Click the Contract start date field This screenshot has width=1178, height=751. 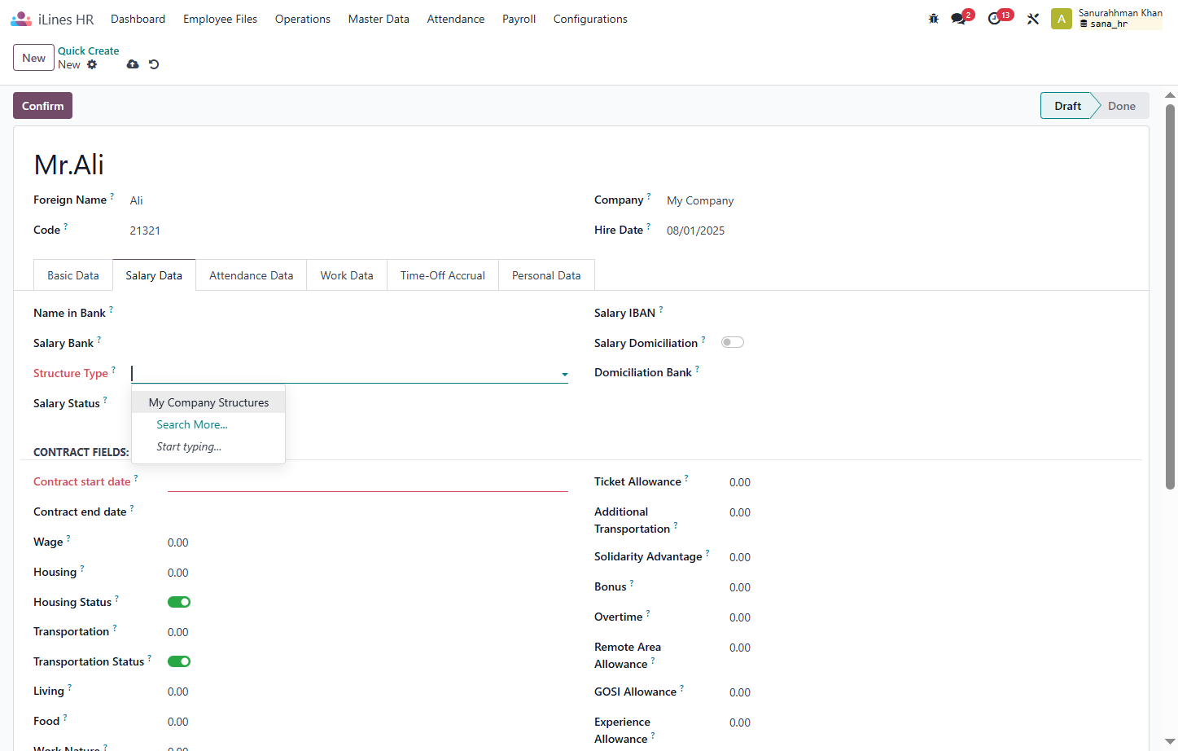[368, 481]
